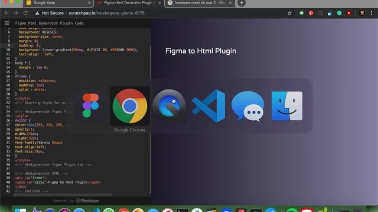This screenshot has height=212, width=378.
Task: Click the red play-button extension icon
Action: click(348, 13)
